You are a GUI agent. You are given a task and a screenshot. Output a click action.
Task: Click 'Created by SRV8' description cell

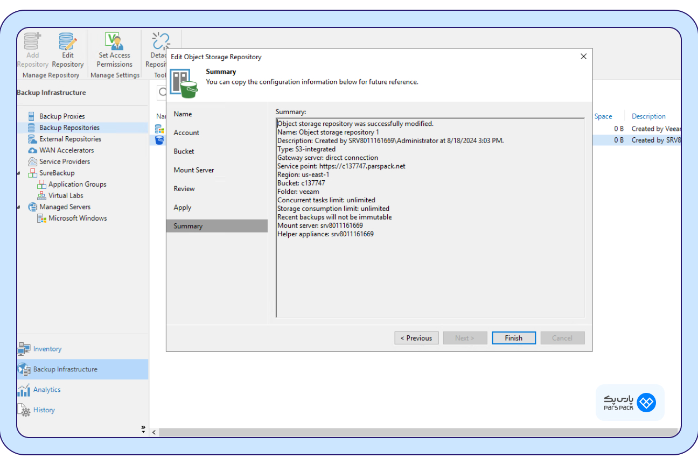[656, 140]
